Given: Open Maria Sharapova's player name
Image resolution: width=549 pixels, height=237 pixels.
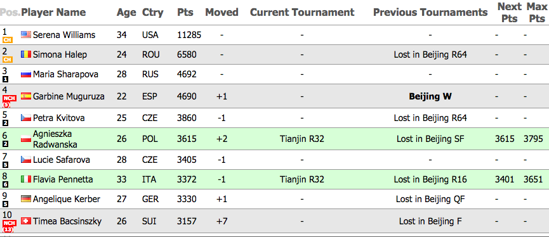Looking at the screenshot, I should click(65, 74).
